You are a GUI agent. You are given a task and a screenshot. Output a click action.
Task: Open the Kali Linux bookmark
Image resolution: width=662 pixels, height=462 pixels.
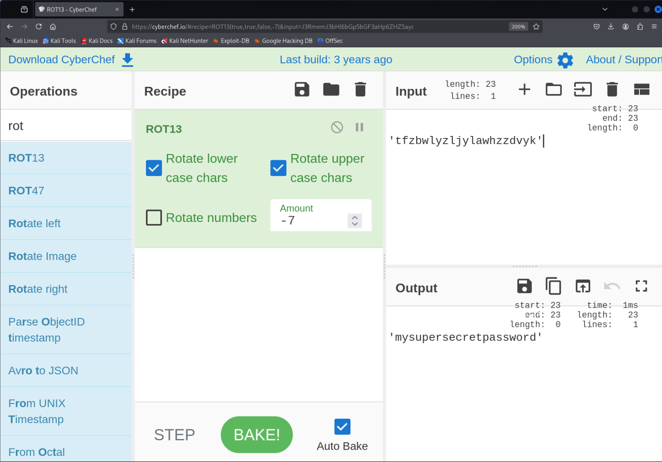click(x=21, y=41)
